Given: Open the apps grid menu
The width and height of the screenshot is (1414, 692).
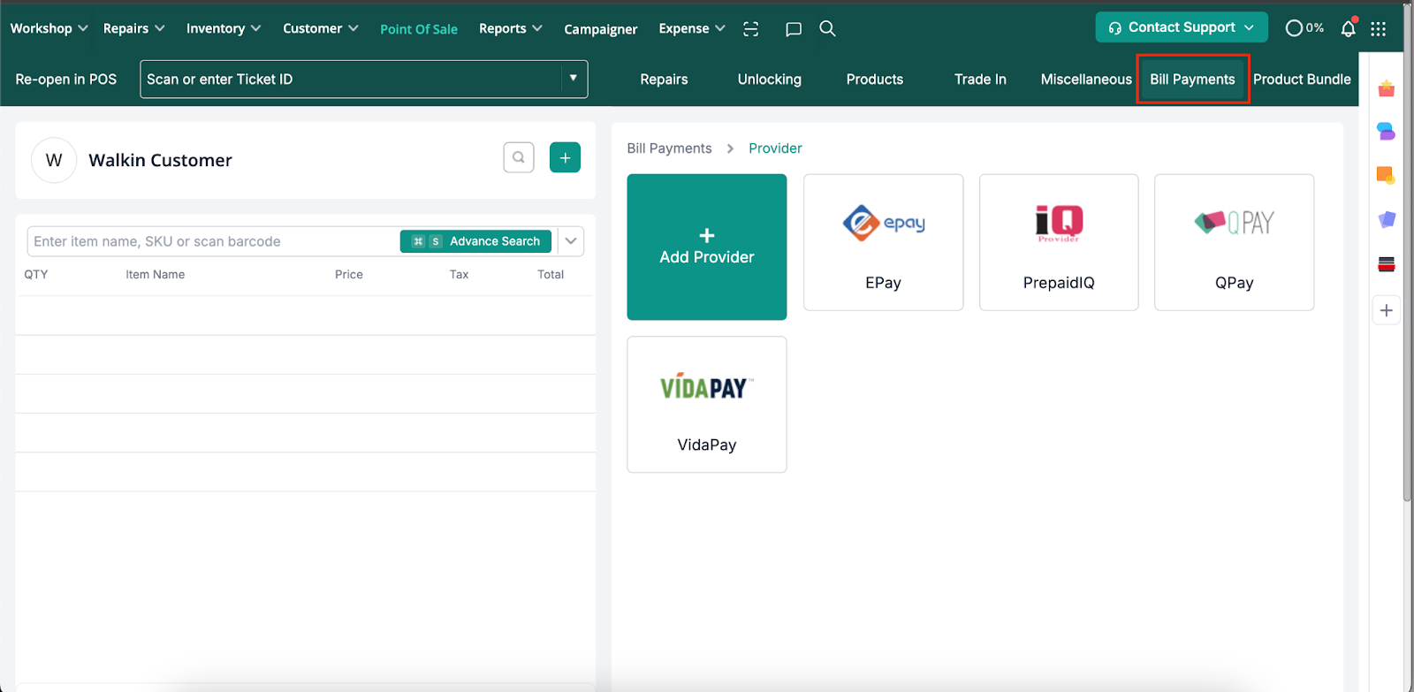Looking at the screenshot, I should coord(1378,28).
